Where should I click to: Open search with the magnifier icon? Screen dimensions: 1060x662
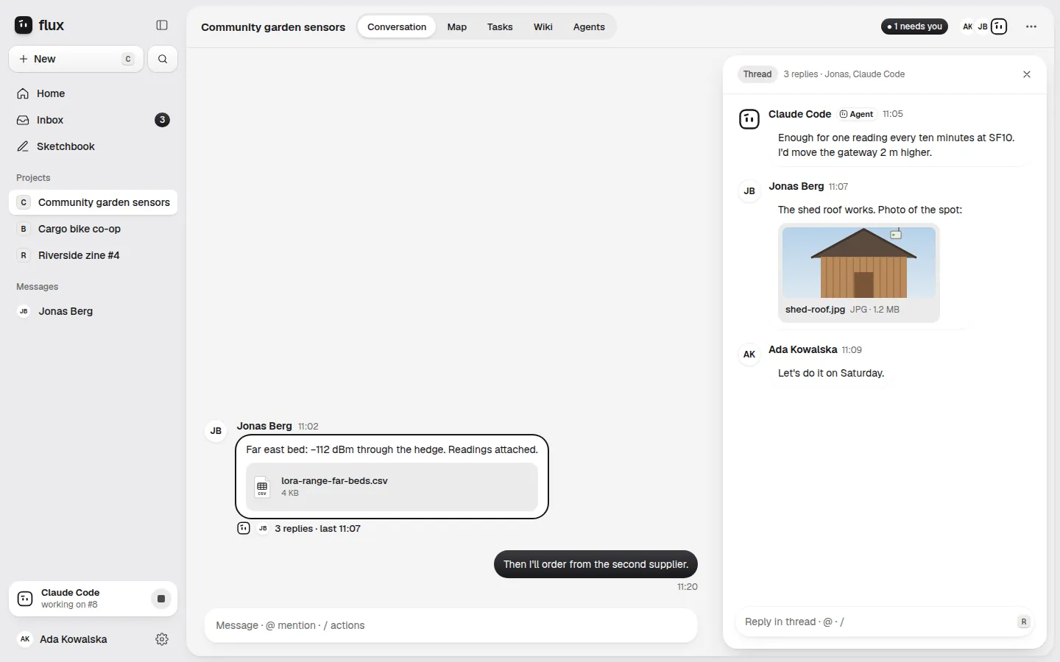click(x=163, y=59)
